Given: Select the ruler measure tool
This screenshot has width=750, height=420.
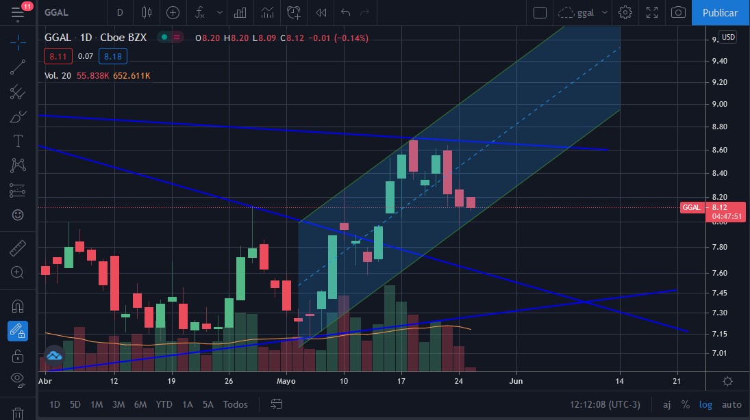Looking at the screenshot, I should click(x=18, y=248).
